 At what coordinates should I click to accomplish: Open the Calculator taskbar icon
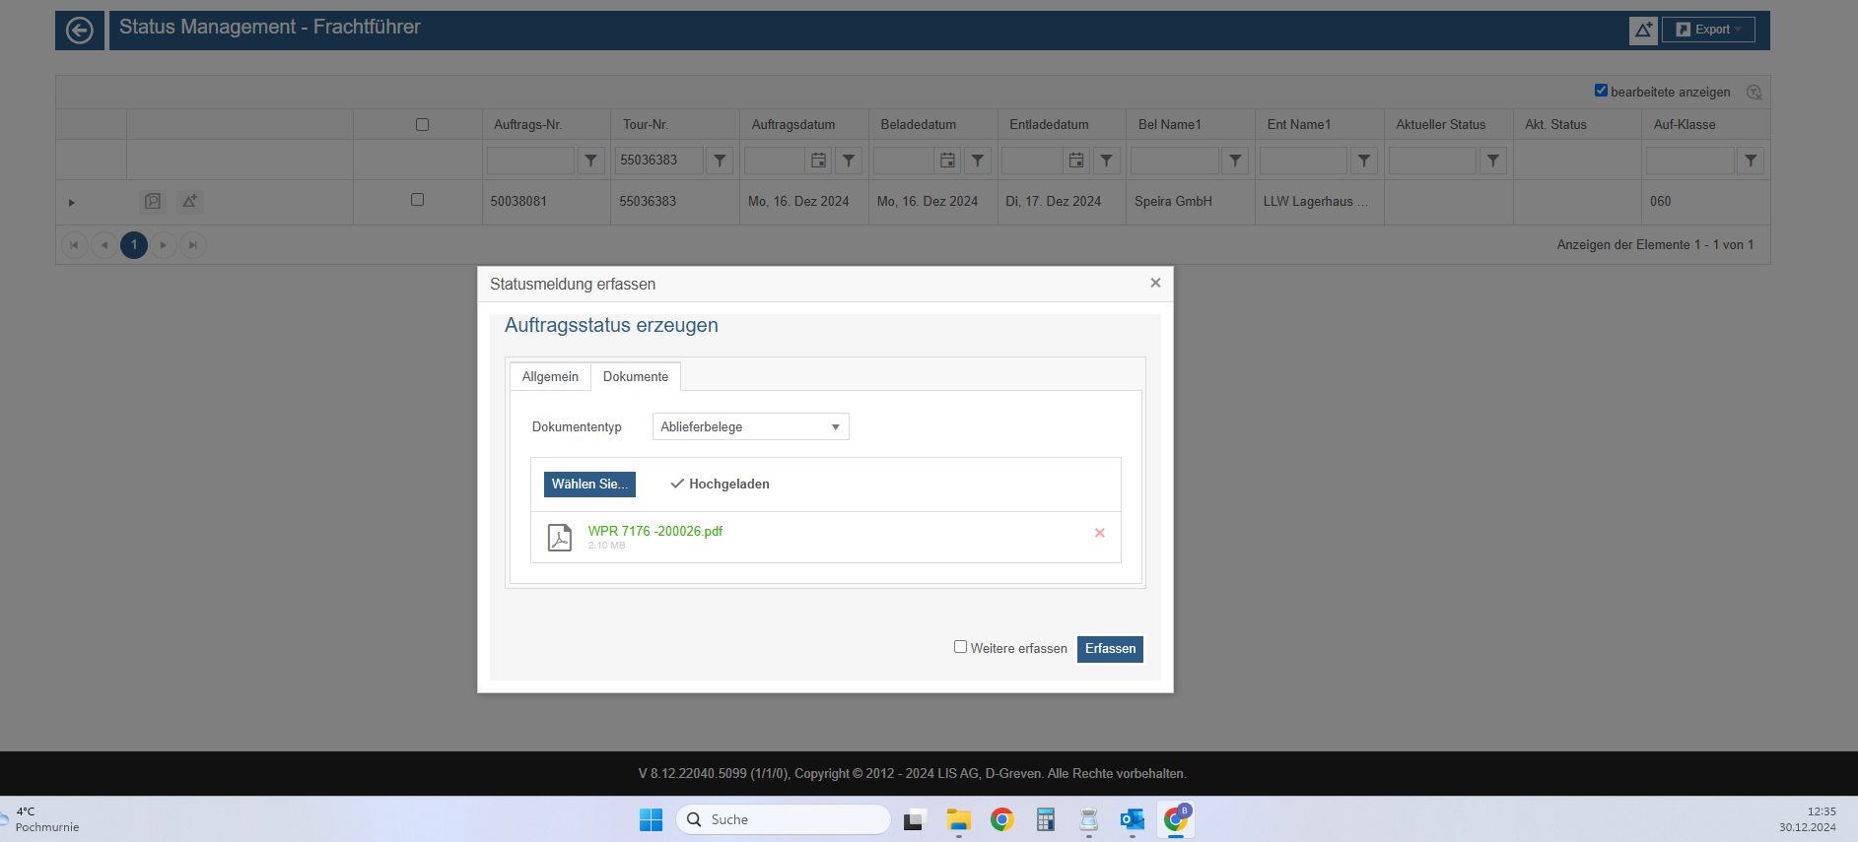click(x=1046, y=819)
